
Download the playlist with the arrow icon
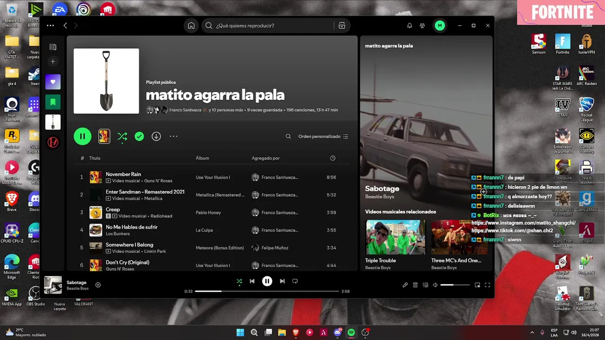click(156, 136)
